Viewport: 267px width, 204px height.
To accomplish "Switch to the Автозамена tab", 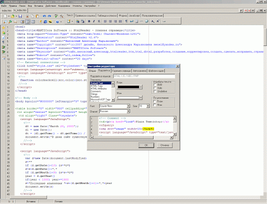I will coord(139,71).
